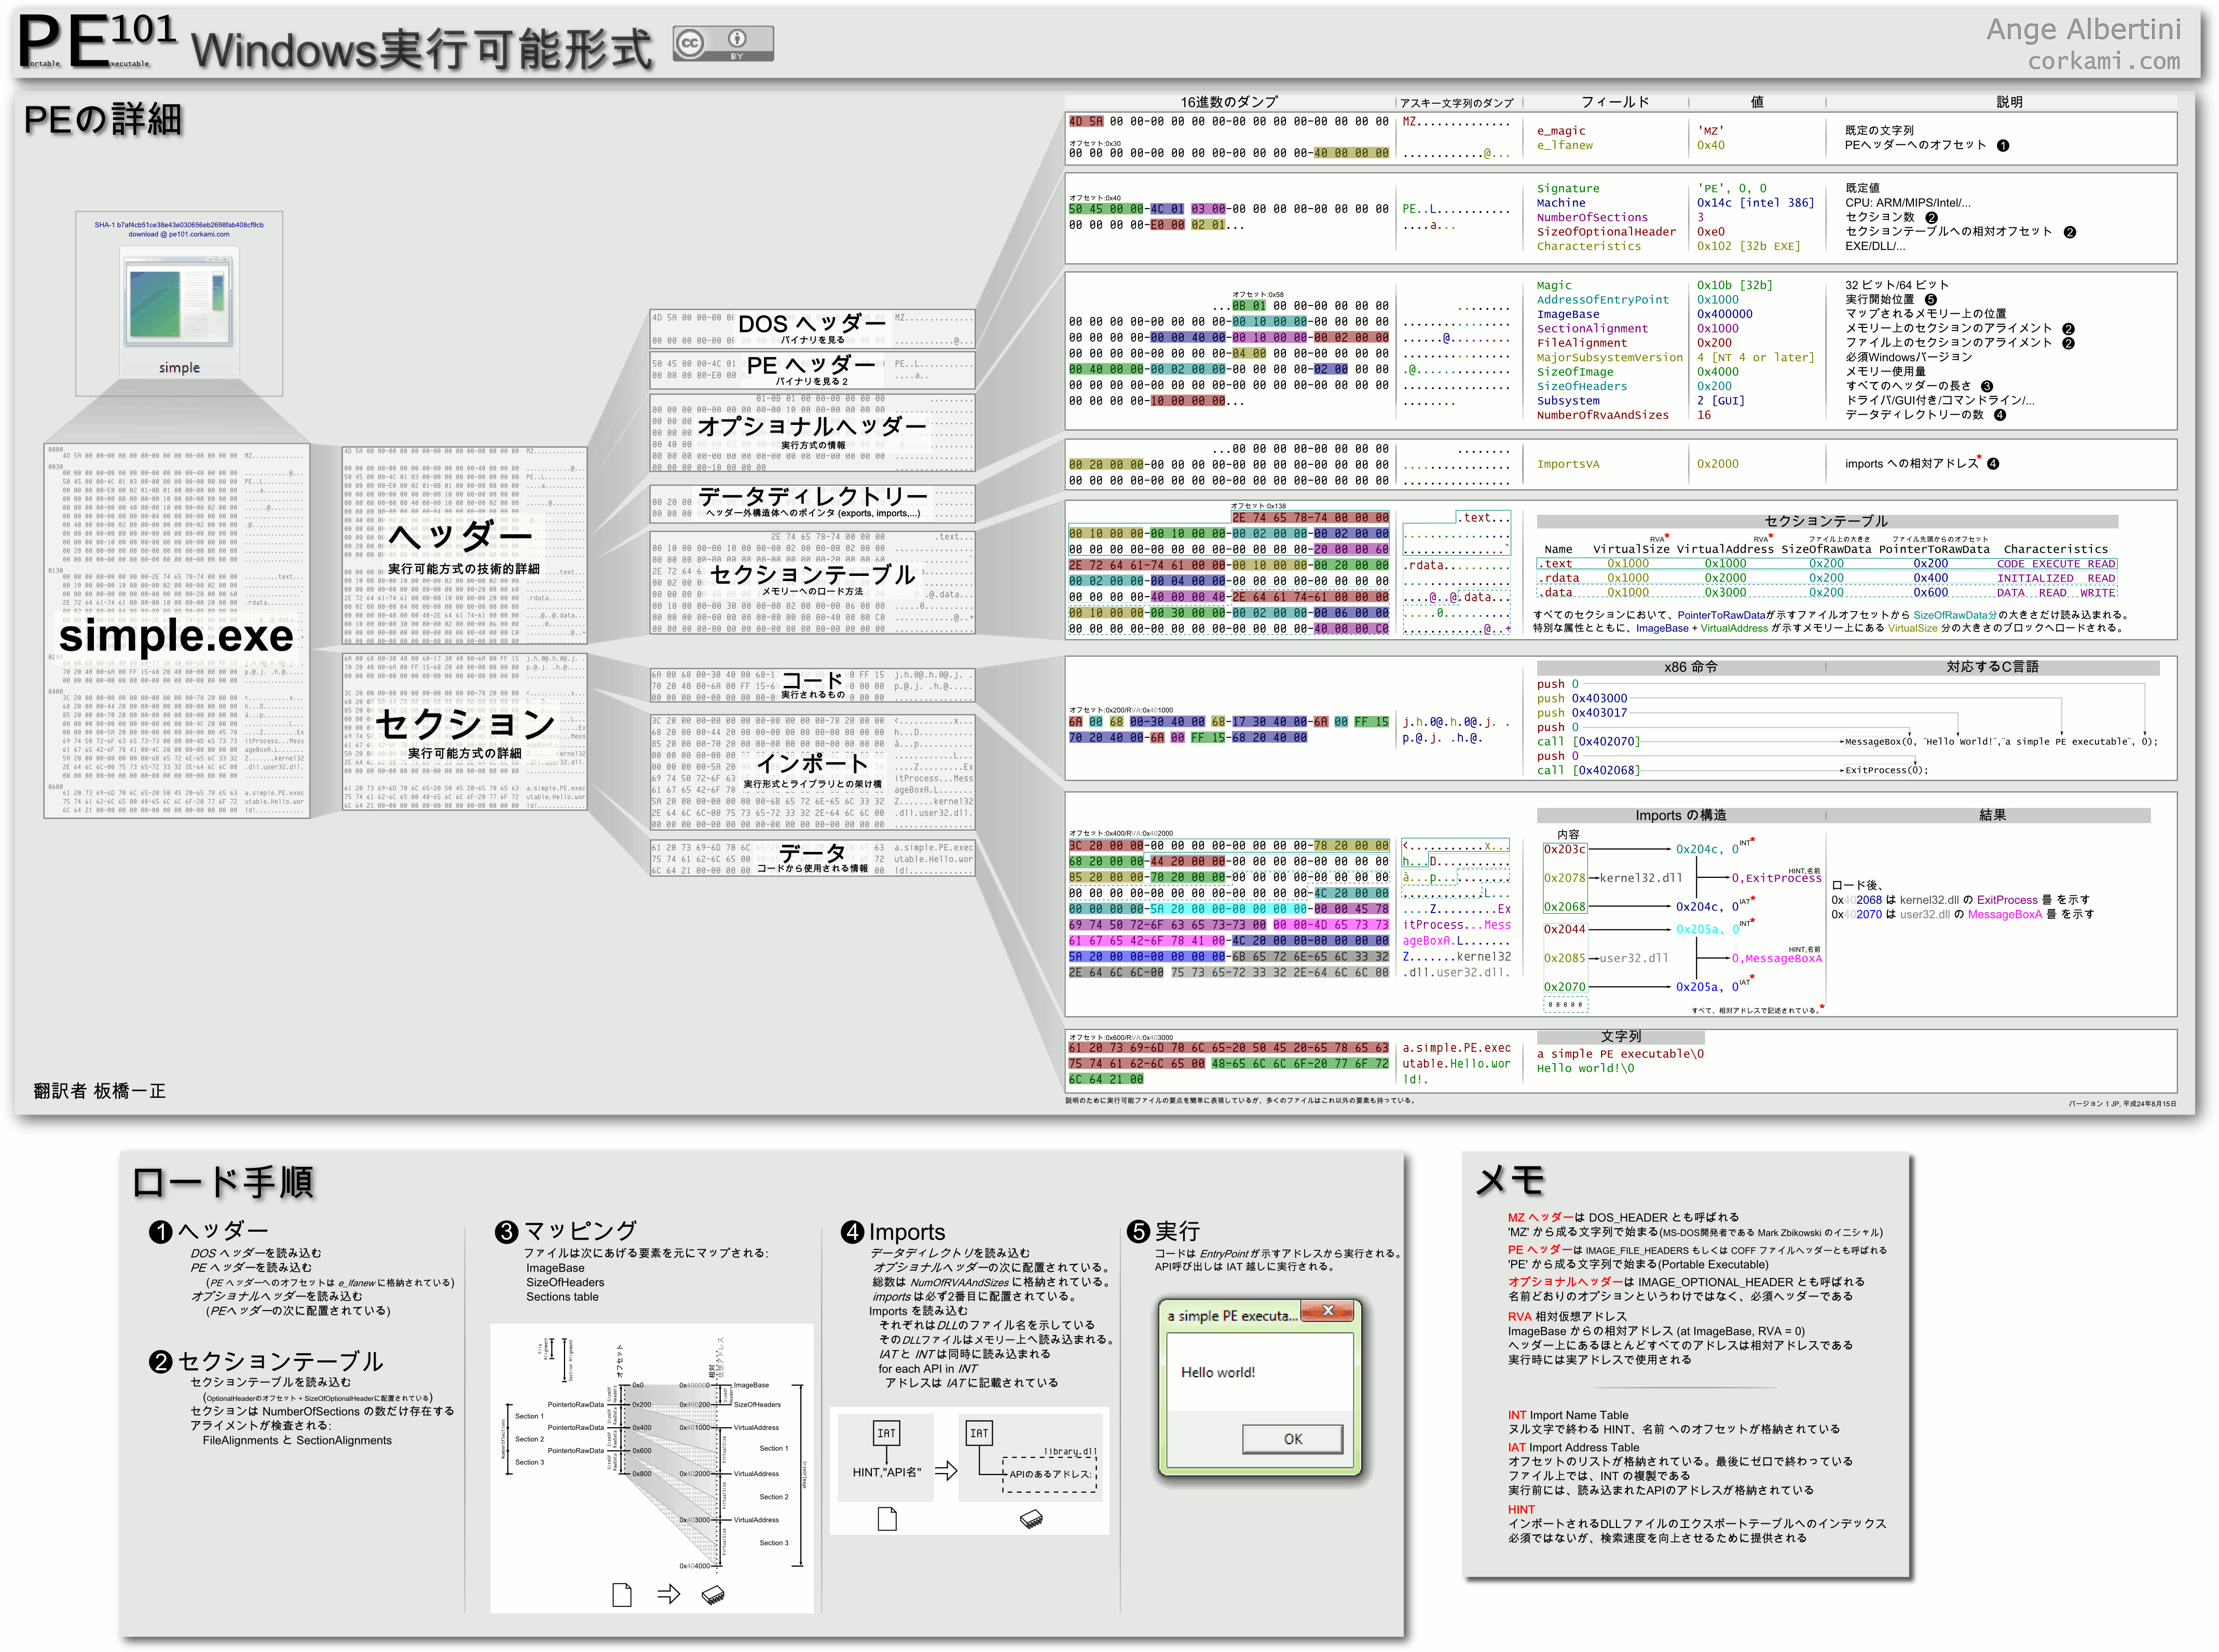Click the chip icon under the library.dll box
The image size is (2219, 1652).
point(1031,1519)
